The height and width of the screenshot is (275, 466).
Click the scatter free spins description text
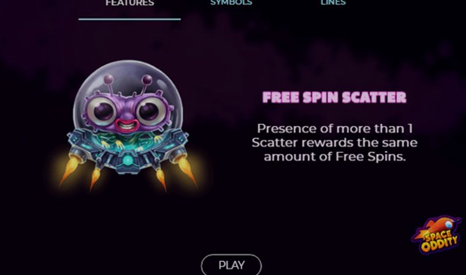pos(334,142)
